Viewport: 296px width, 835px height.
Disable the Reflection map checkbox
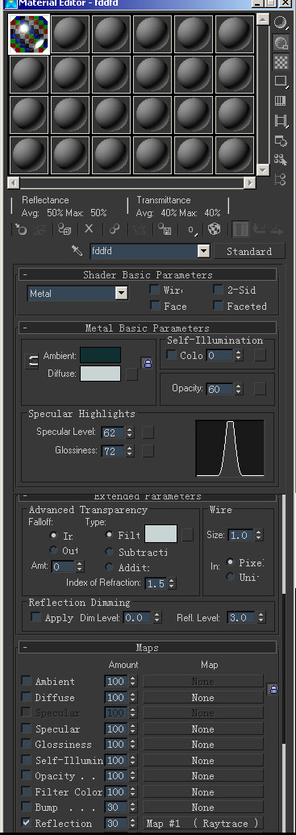click(x=26, y=823)
